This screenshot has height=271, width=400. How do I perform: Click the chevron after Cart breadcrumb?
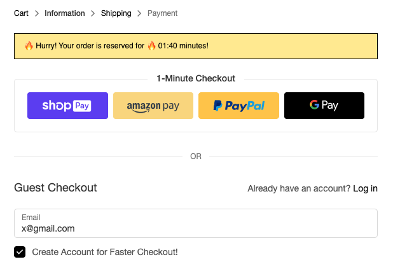(x=37, y=13)
